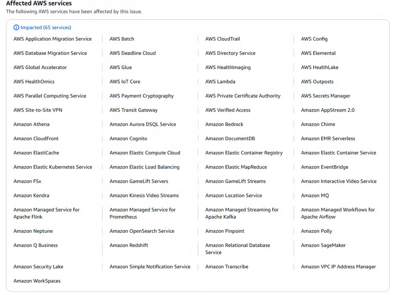The height and width of the screenshot is (295, 394).
Task: Click AWS Application Migration Service
Action: pos(52,39)
